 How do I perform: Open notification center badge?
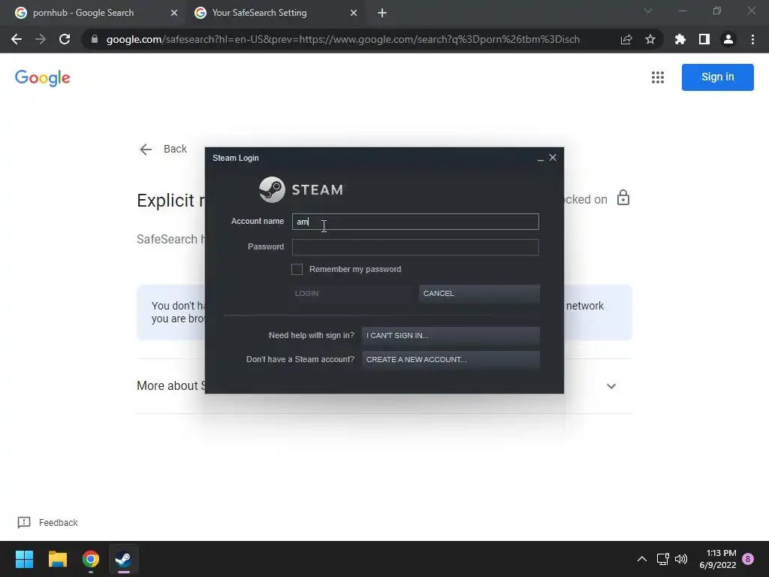pyautogui.click(x=747, y=559)
